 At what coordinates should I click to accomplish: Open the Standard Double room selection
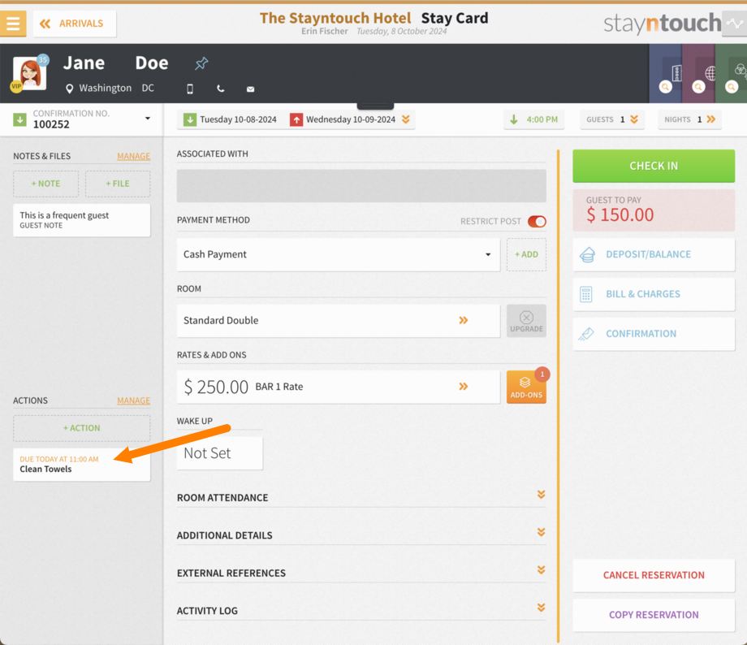[339, 321]
